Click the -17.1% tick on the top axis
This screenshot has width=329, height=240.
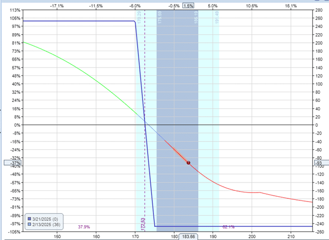(x=57, y=6)
